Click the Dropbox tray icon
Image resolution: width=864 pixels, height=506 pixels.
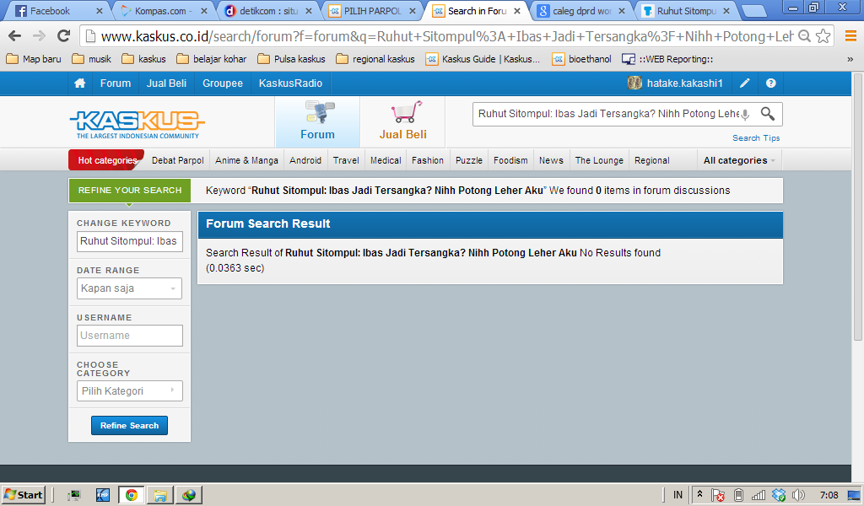(779, 495)
